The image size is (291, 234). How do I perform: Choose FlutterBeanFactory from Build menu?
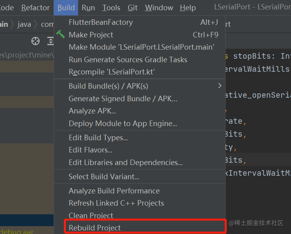point(140,22)
